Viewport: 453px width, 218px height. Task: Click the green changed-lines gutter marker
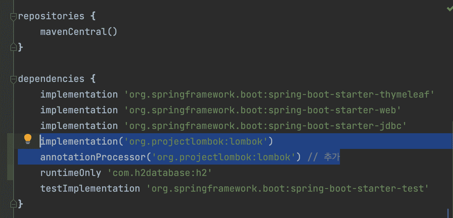click(x=10, y=157)
